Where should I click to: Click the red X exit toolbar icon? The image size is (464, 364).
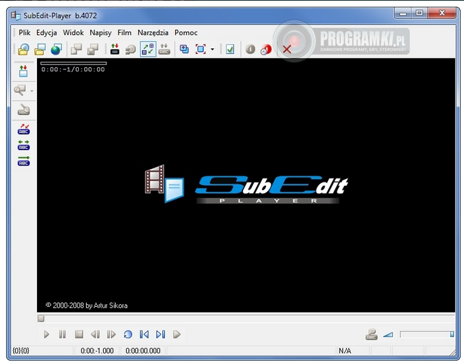pyautogui.click(x=287, y=49)
